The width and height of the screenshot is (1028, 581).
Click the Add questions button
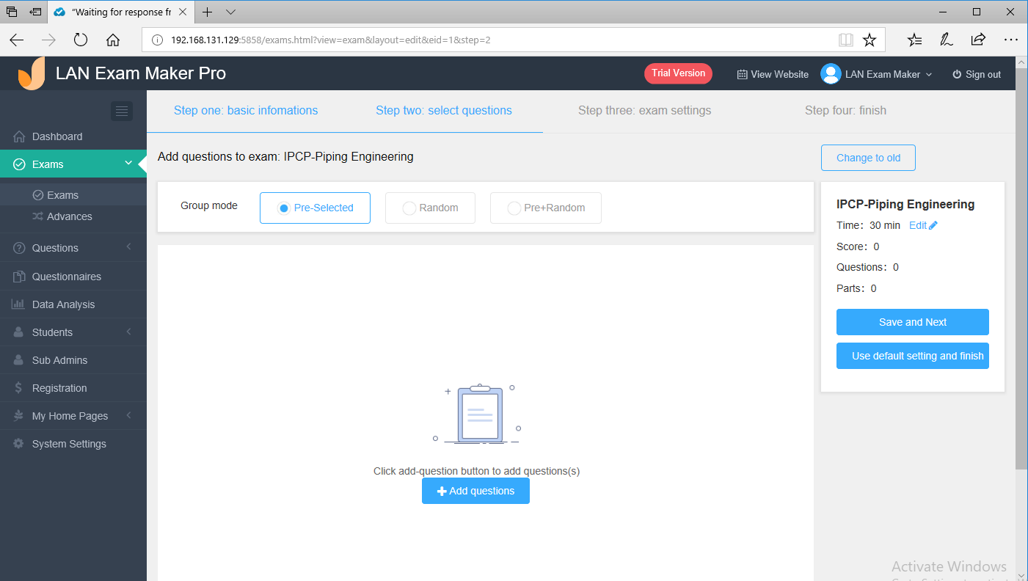475,491
